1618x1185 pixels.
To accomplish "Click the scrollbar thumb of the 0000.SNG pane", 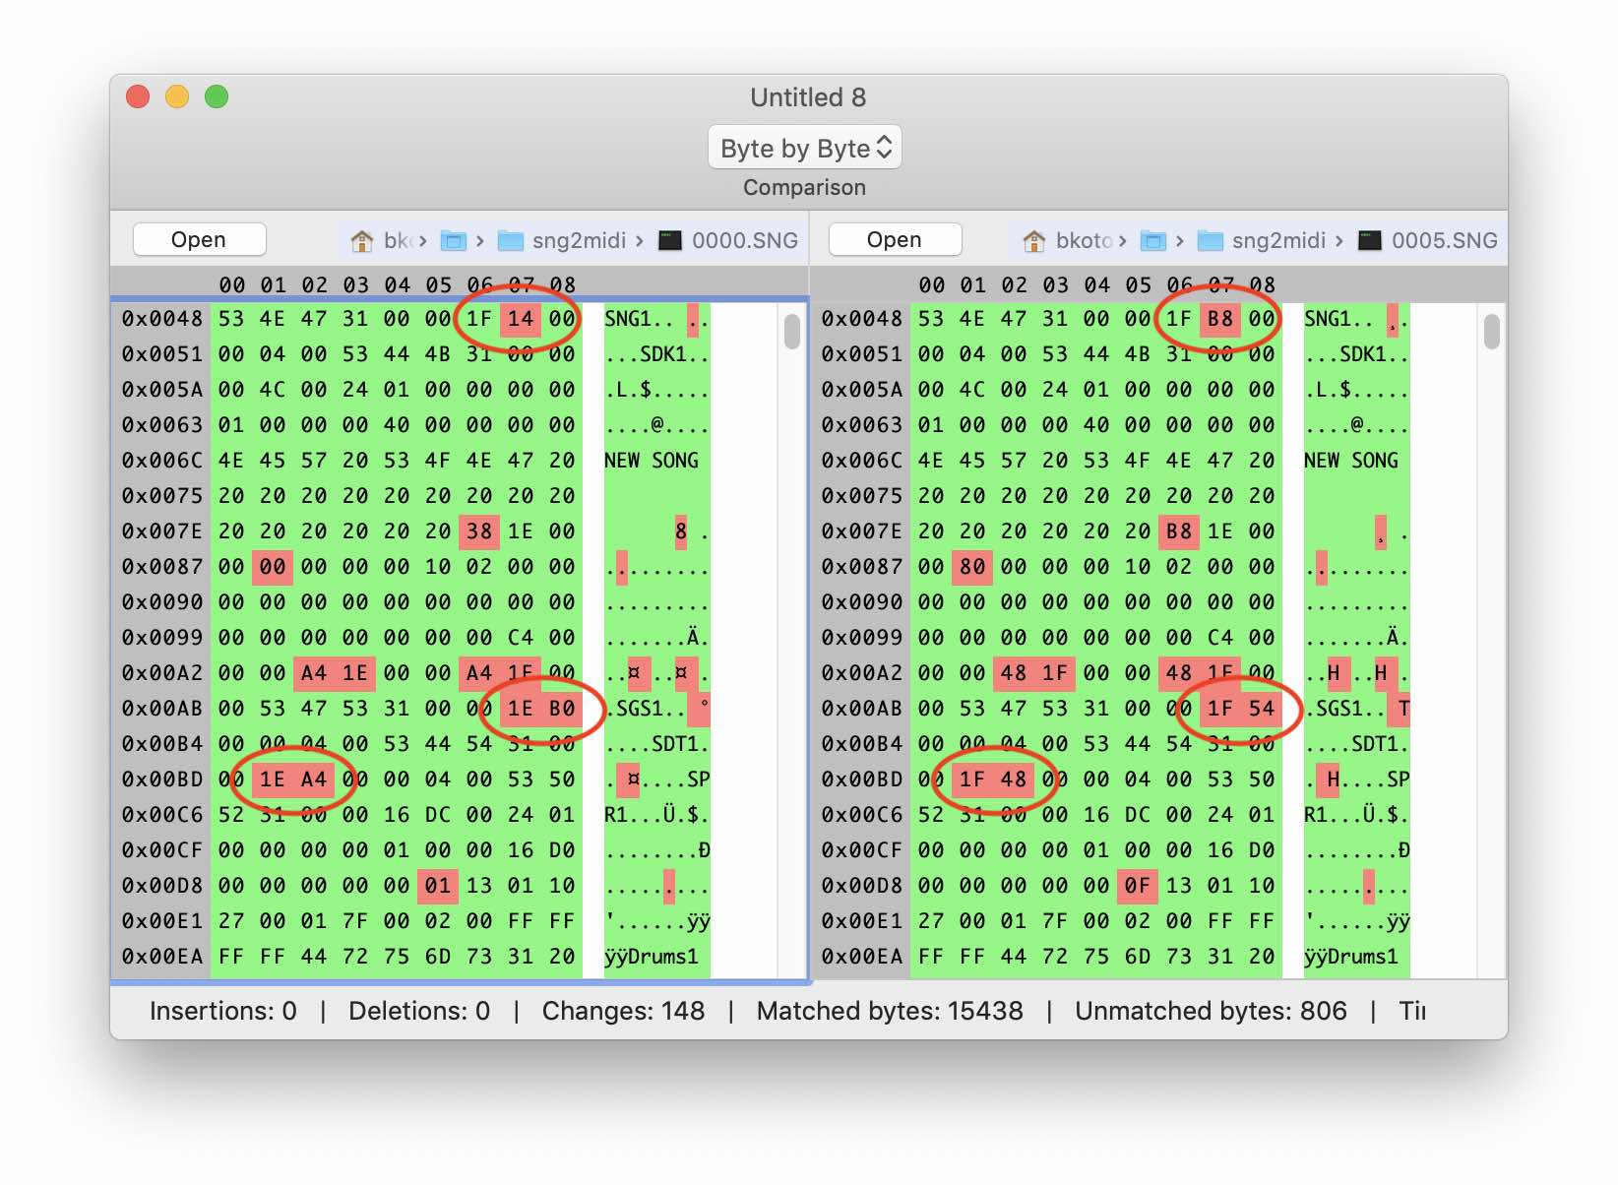I will [792, 332].
